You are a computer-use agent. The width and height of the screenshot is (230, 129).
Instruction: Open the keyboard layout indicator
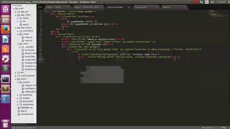(207, 2)
